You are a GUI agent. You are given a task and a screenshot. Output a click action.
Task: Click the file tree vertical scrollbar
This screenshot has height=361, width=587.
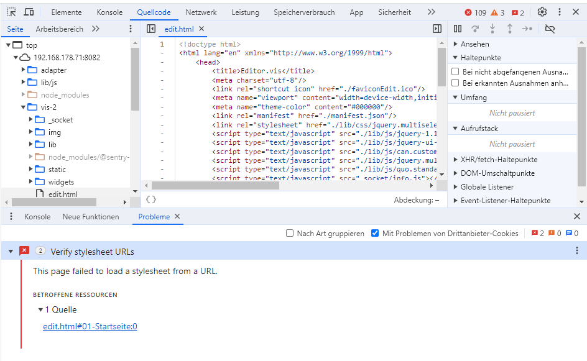pyautogui.click(x=135, y=80)
